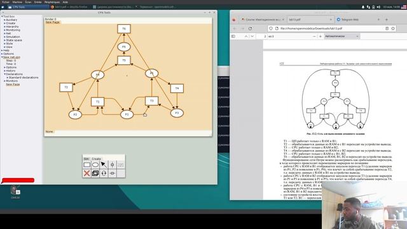This screenshot has height=229, width=407.
Task: Open a new Firefox tab with plus
Action: (386, 20)
